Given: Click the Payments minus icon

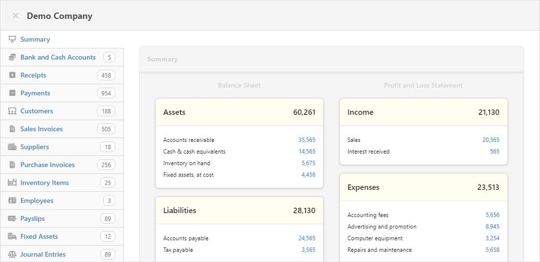Looking at the screenshot, I should coord(12,93).
